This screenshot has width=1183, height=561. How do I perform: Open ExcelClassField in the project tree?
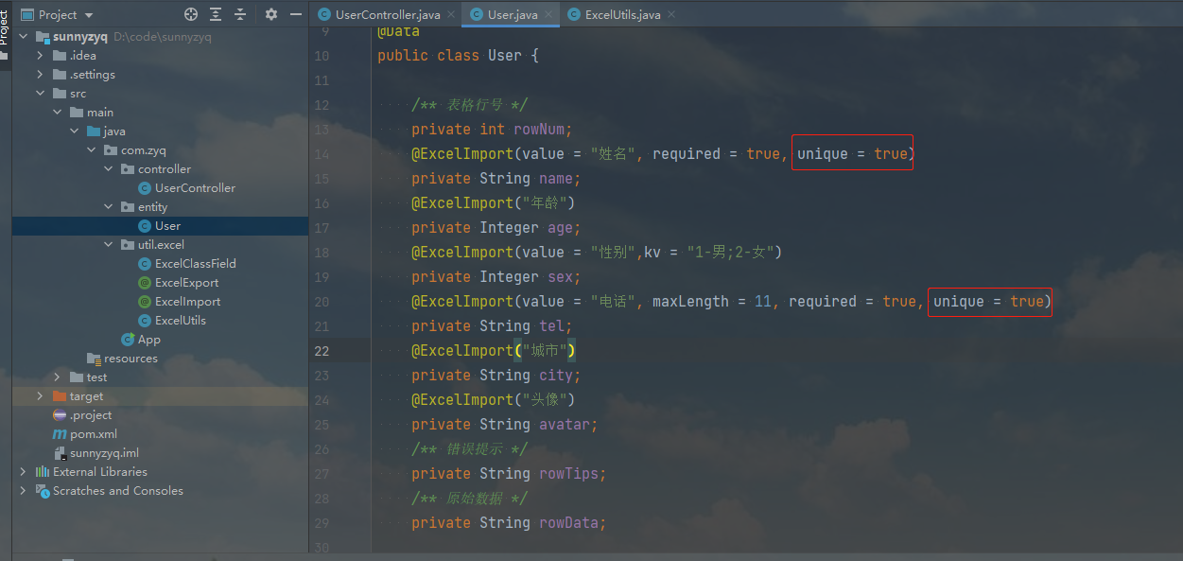point(195,264)
